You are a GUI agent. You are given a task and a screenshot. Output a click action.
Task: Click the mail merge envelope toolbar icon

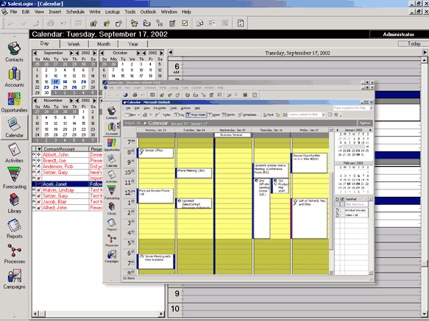(199, 24)
